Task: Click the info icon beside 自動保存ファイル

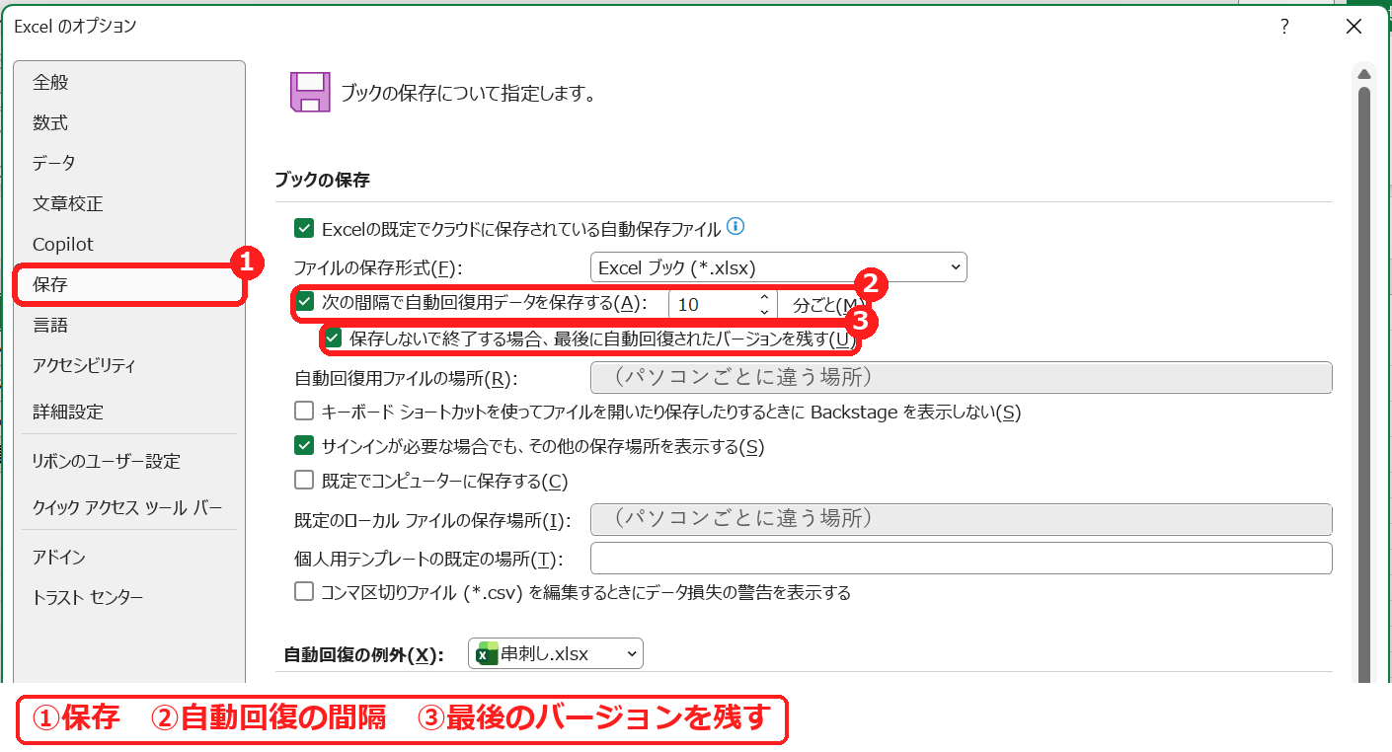Action: tap(735, 227)
